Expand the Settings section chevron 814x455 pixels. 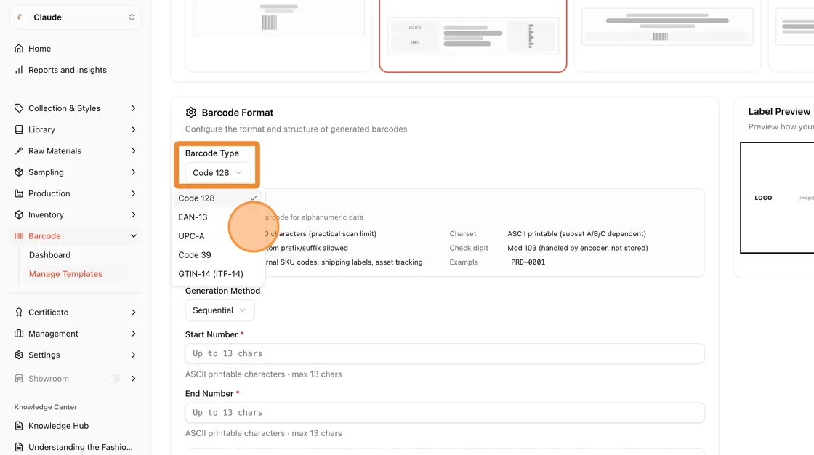134,355
